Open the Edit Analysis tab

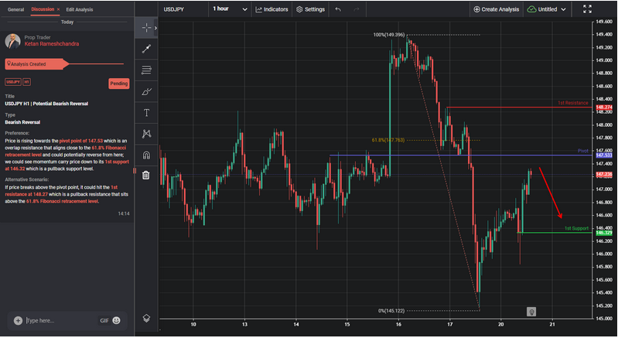(80, 9)
